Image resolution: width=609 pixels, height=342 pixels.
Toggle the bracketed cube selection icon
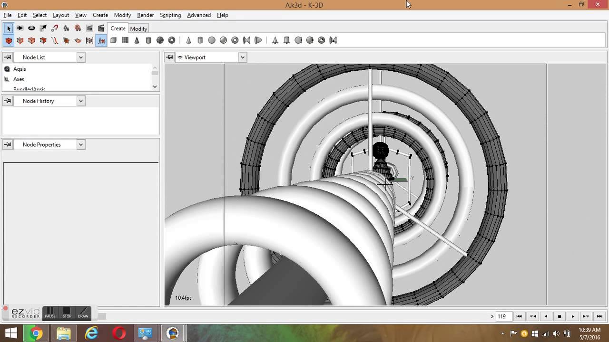coord(89,40)
